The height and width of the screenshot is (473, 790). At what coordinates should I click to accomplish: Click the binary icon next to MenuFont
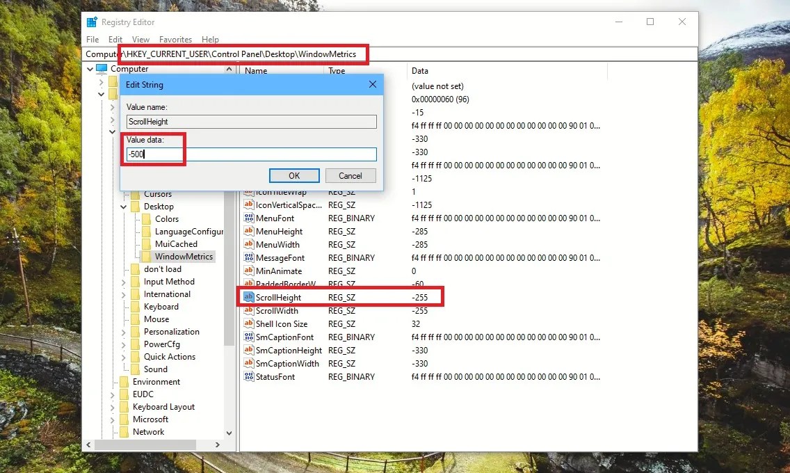click(x=249, y=218)
